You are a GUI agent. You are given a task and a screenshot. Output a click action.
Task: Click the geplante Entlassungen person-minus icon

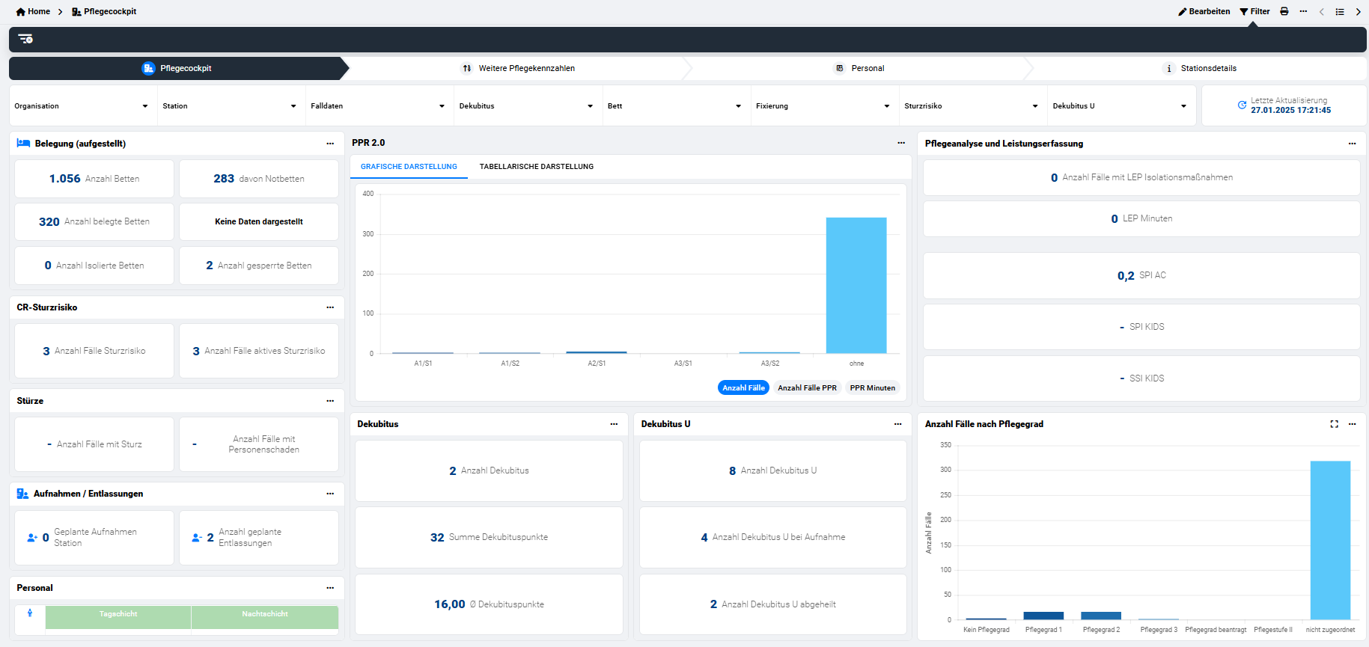(197, 538)
